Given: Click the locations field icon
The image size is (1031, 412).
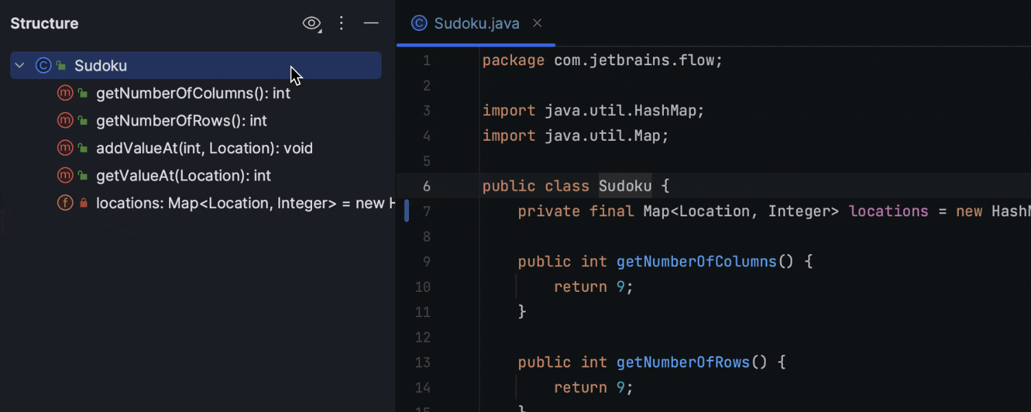Looking at the screenshot, I should (x=65, y=203).
